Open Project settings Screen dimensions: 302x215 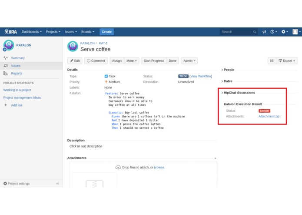(x=19, y=184)
